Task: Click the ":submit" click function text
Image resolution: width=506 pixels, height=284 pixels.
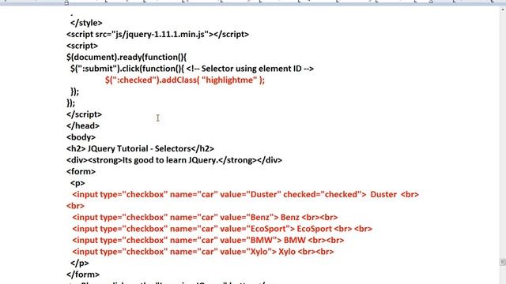Action: (x=127, y=69)
